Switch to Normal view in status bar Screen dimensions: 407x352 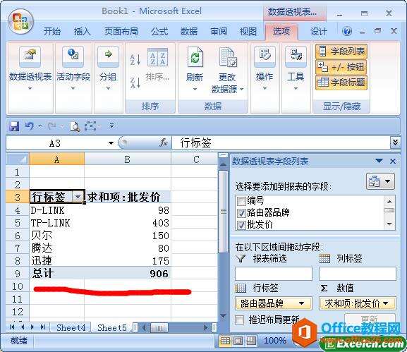225,341
